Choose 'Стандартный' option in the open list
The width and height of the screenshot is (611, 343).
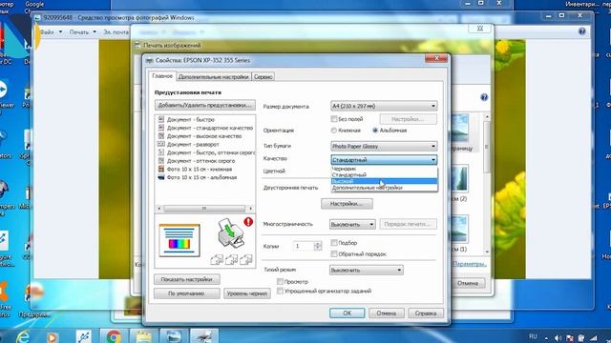click(384, 175)
